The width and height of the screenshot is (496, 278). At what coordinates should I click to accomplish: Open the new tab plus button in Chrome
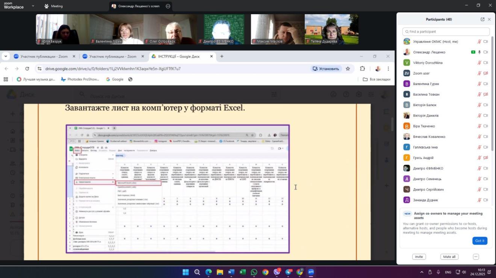pos(222,57)
